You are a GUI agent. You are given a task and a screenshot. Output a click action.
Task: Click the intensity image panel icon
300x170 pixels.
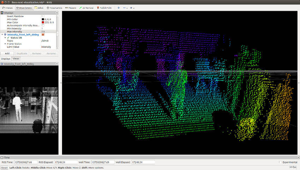[x=2, y=64]
